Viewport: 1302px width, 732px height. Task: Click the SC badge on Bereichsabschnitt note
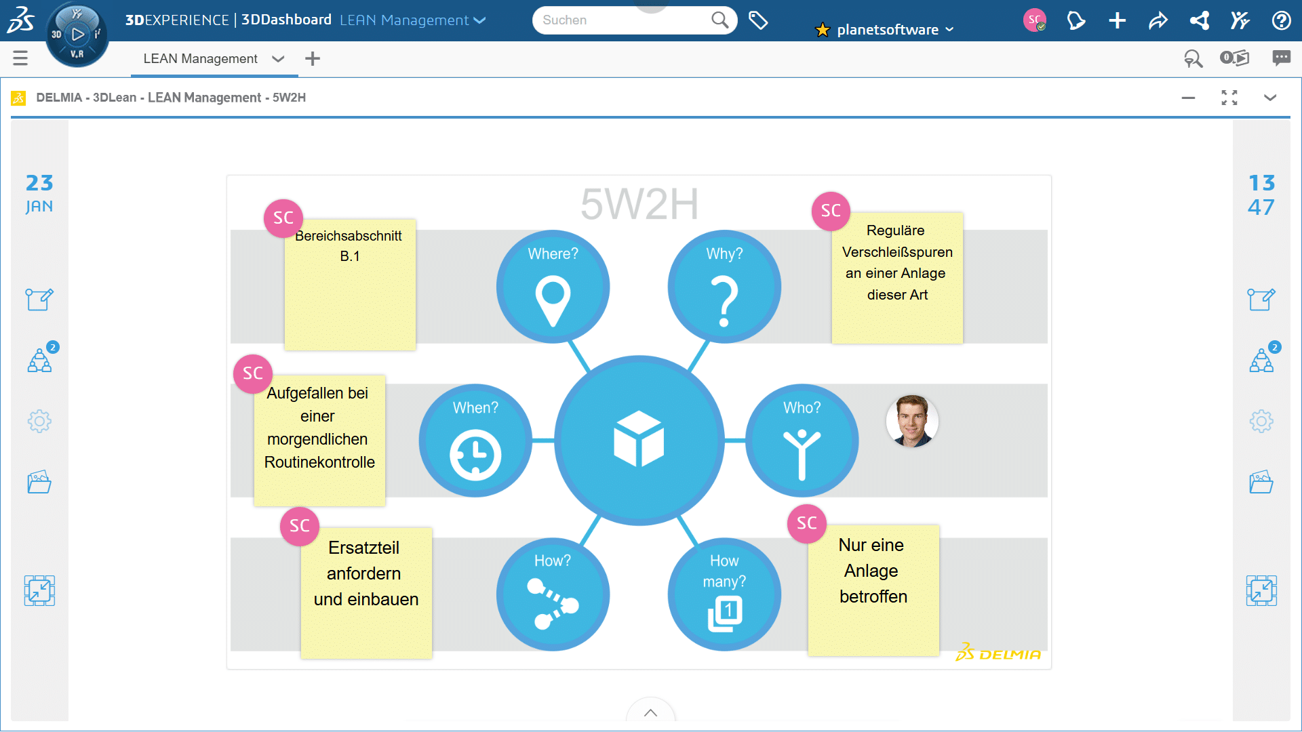283,218
